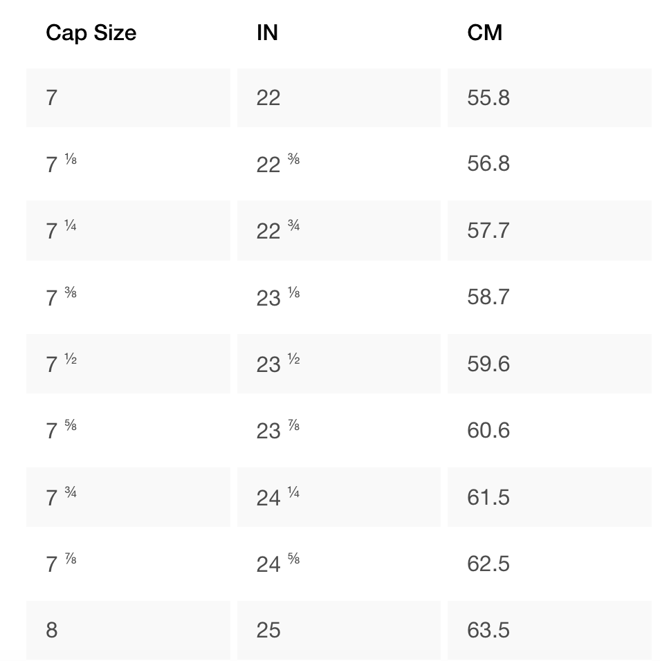Viewport: 660px width, 661px height.
Task: Click the Cap Size column header
Action: 91,32
